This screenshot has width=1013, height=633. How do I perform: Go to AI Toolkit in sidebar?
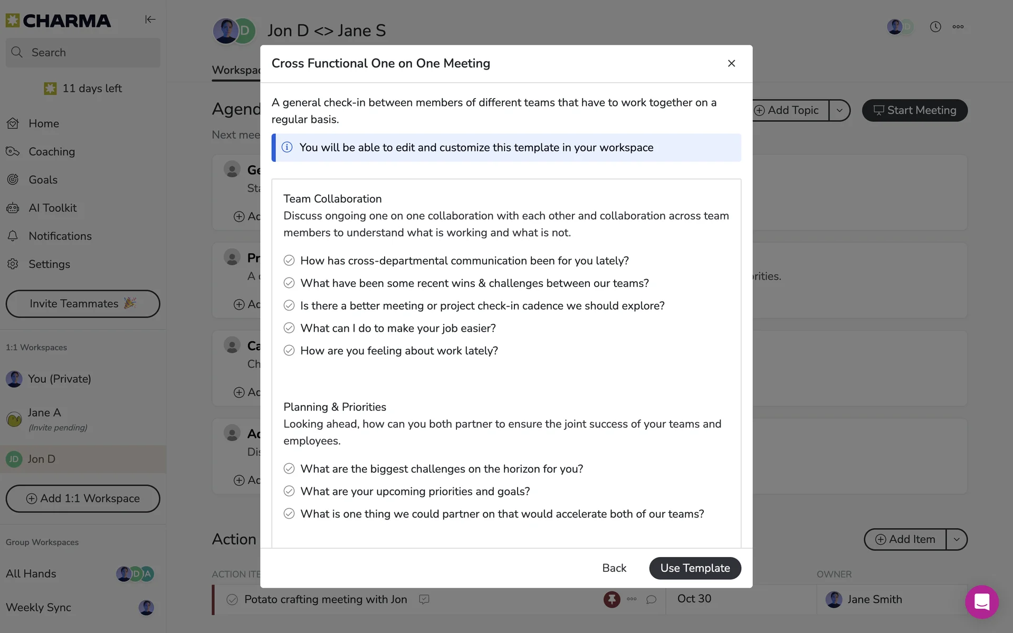tap(52, 208)
